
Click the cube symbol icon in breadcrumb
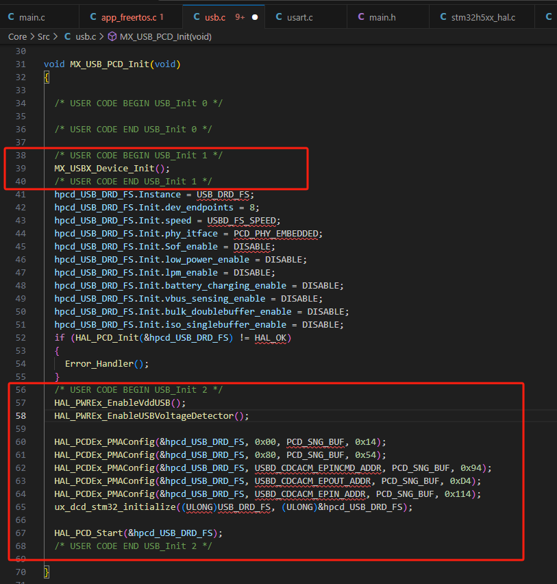112,36
